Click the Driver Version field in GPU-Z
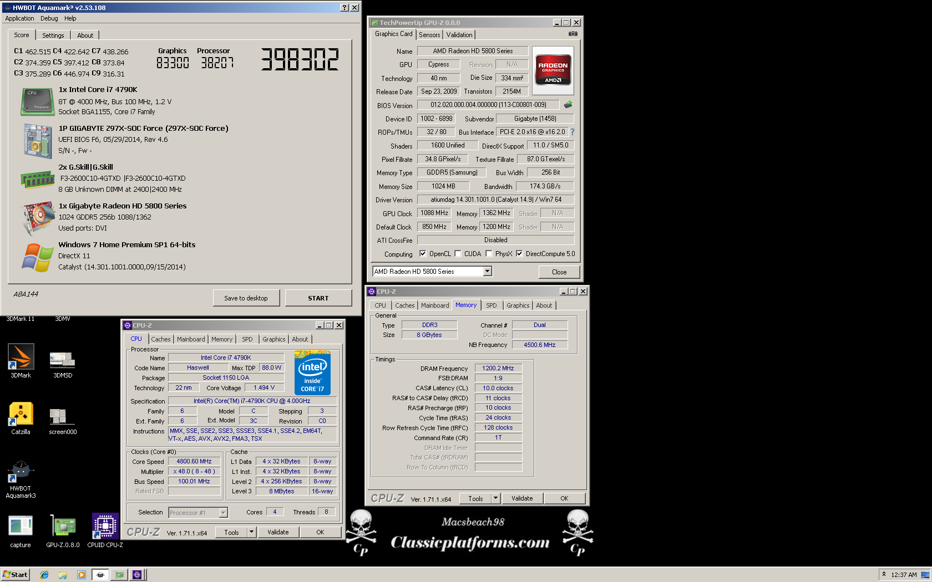 pos(495,200)
